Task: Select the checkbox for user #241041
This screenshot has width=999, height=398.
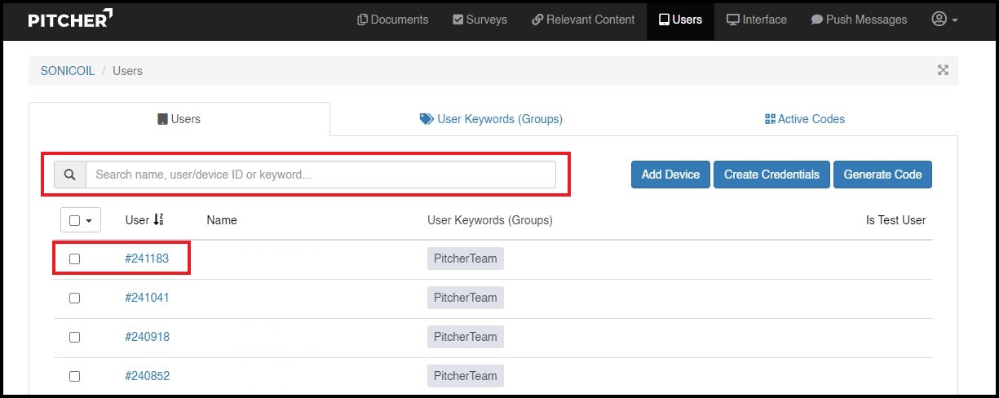Action: [75, 298]
